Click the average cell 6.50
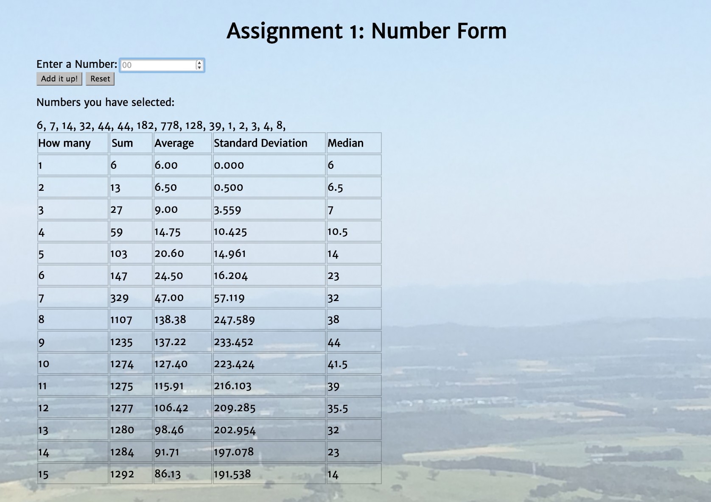This screenshot has width=711, height=502. (182, 187)
